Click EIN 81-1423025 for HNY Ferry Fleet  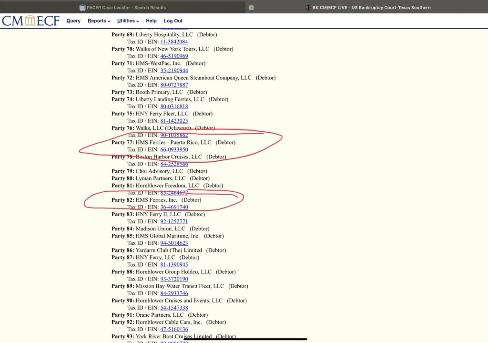coord(174,121)
